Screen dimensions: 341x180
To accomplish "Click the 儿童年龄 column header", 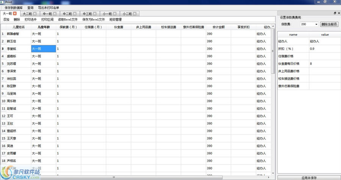I will 44,27.
